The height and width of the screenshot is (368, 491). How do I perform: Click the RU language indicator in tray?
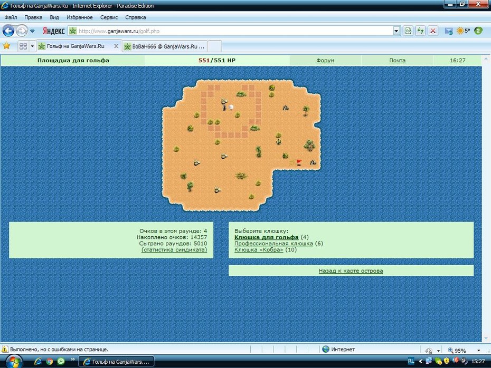(411, 361)
